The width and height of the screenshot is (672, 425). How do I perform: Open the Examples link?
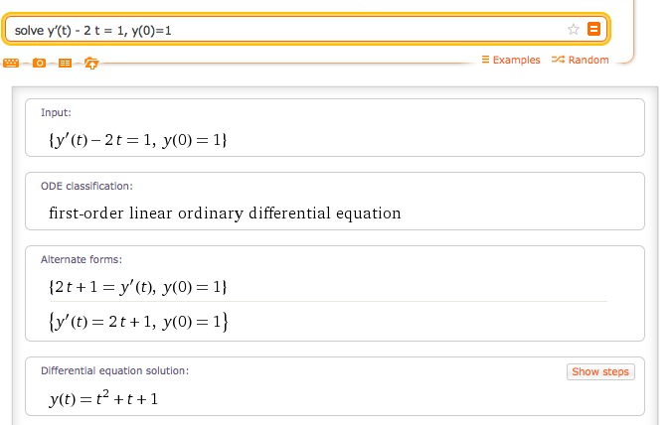[x=516, y=60]
